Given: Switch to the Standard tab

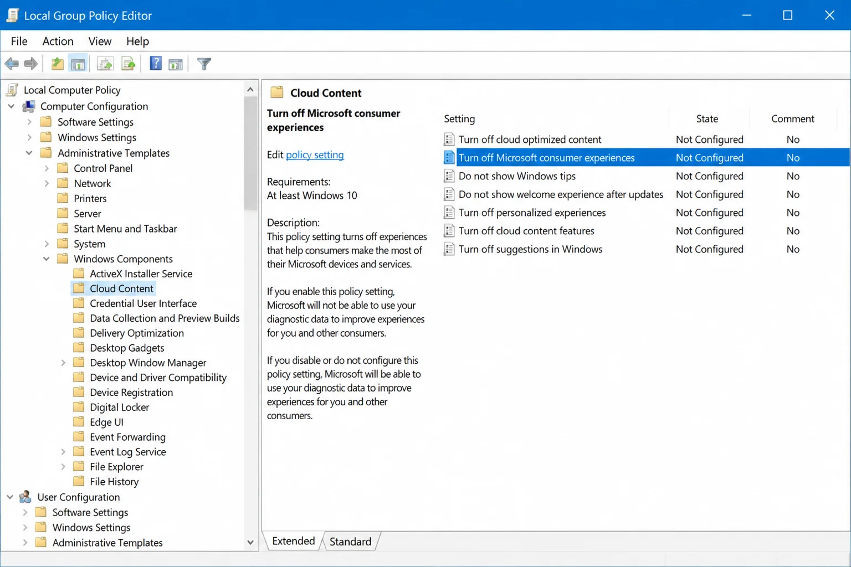Looking at the screenshot, I should tap(350, 542).
